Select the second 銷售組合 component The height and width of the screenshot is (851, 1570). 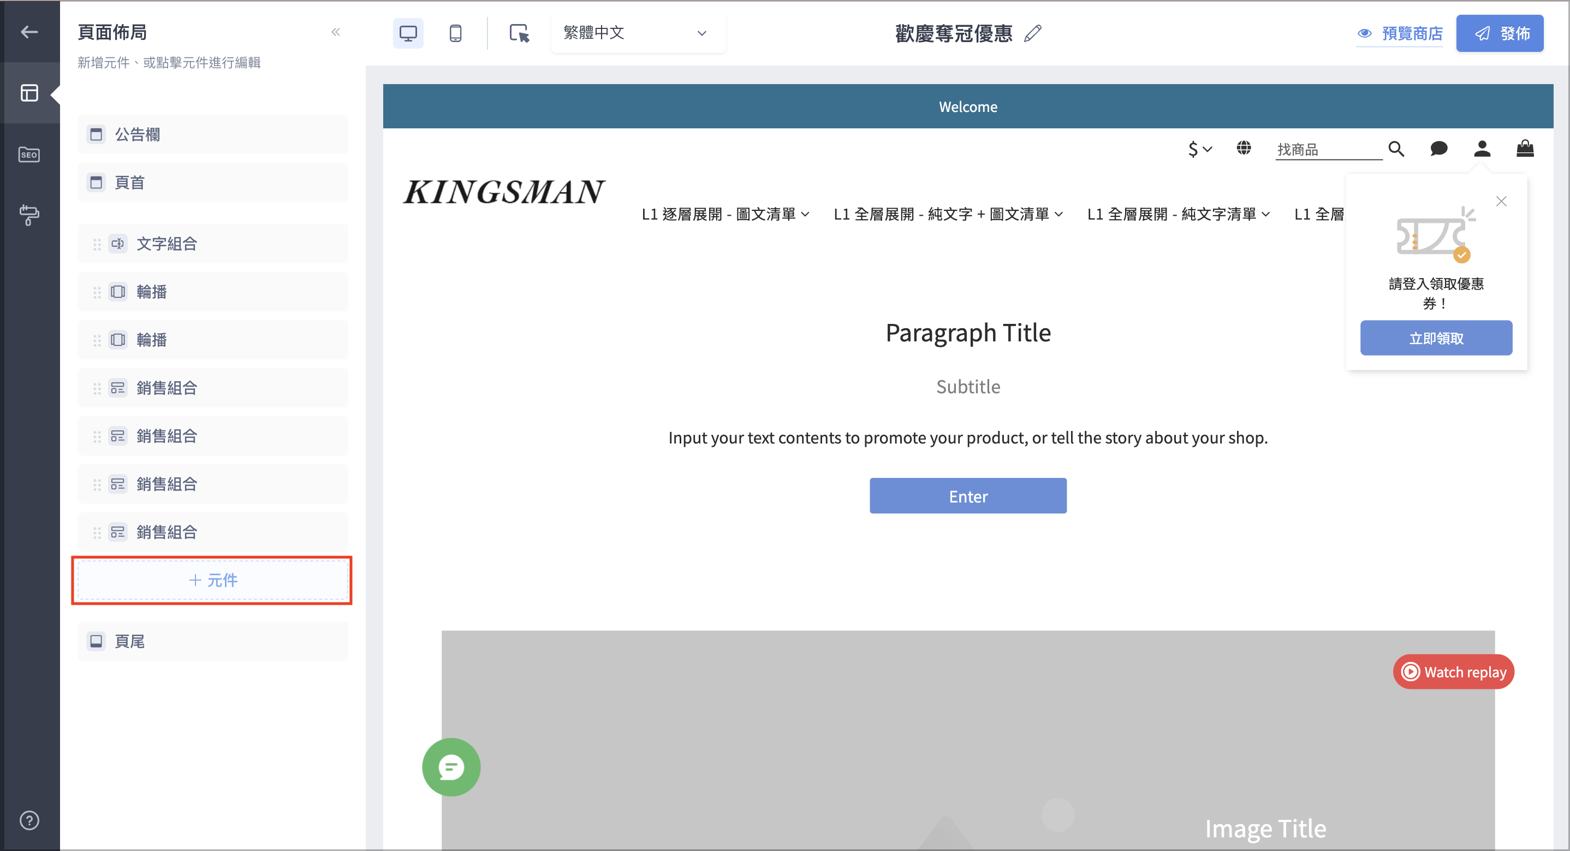coord(213,435)
